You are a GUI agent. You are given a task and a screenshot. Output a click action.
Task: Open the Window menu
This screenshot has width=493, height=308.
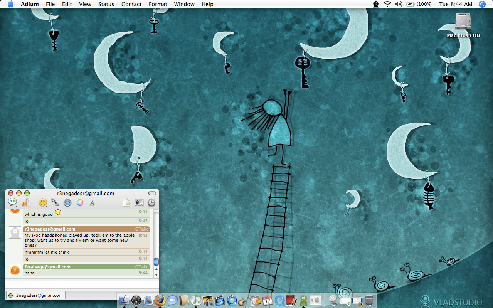point(184,4)
